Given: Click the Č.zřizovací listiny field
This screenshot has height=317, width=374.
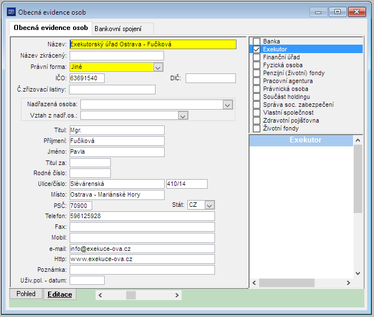Looking at the screenshot, I should click(113, 89).
